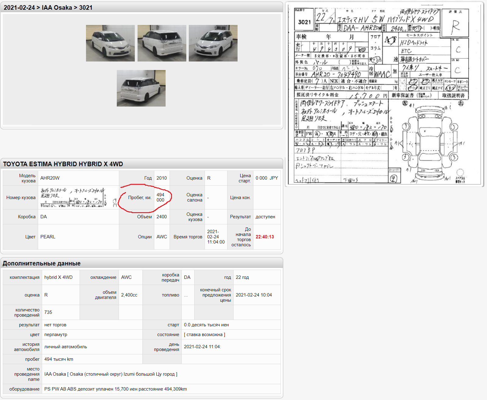Click the grade value 'R' beside 'Оценка' in main table
The width and height of the screenshot is (487, 400).
(x=209, y=178)
